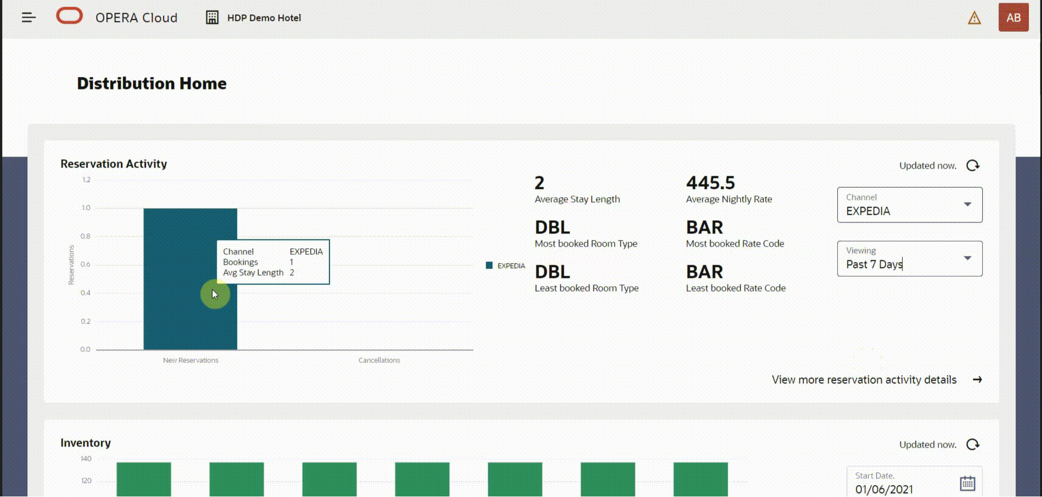Click the New Reservations axis label
Screen dimensions: 1042x497
(x=191, y=360)
